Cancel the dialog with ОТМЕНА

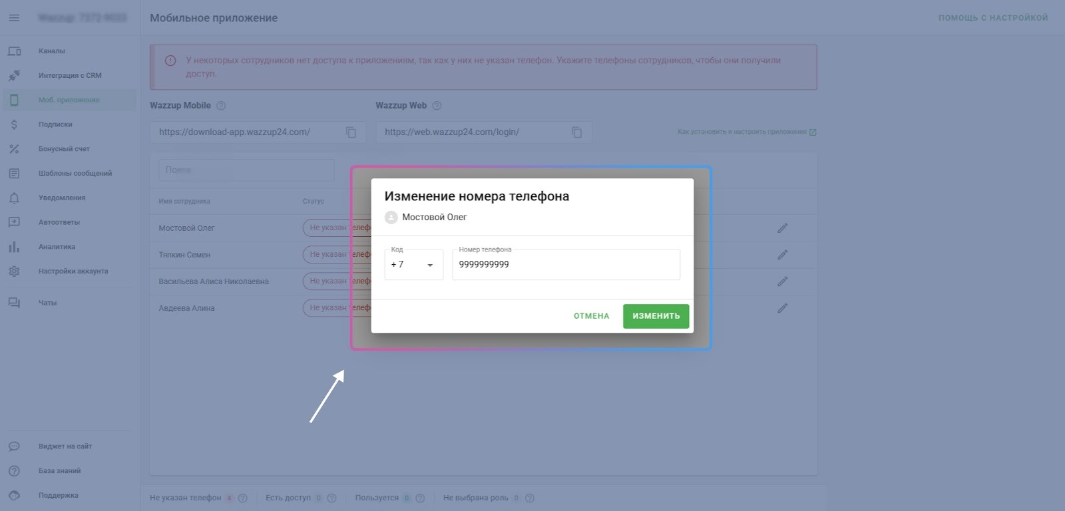pyautogui.click(x=591, y=316)
